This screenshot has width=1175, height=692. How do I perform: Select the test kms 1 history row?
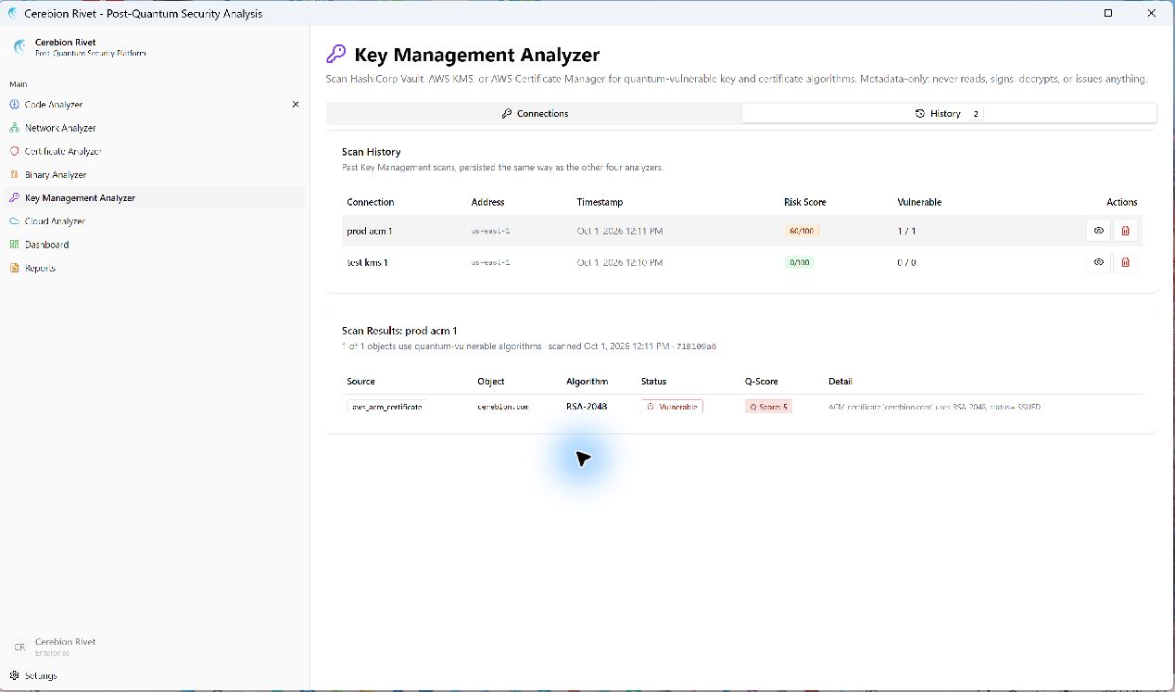741,262
